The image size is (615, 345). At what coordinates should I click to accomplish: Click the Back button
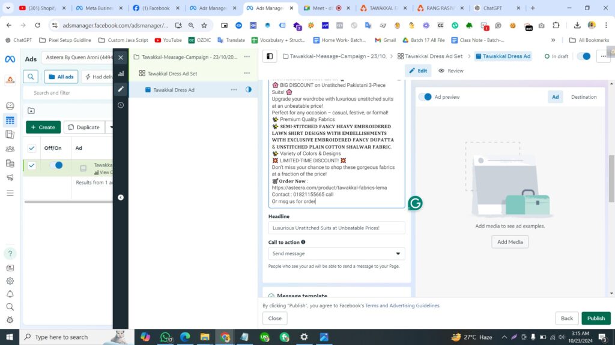pos(567,318)
